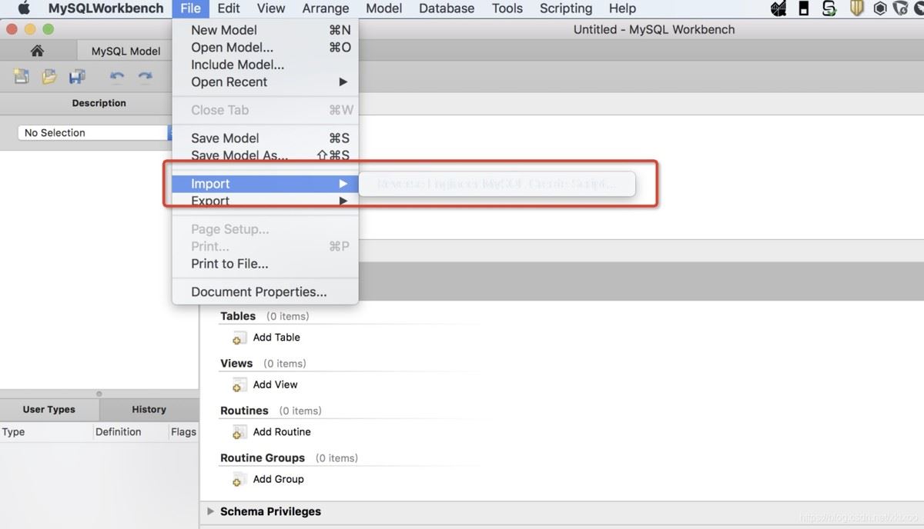Switch to the User Types tab
The height and width of the screenshot is (529, 924).
[49, 410]
